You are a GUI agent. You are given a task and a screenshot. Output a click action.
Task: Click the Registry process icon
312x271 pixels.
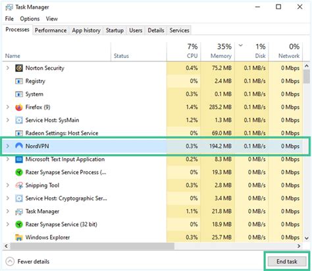pyautogui.click(x=19, y=81)
